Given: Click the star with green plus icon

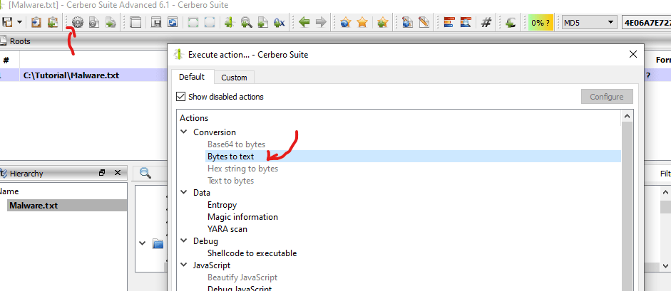Looking at the screenshot, I should click(382, 23).
